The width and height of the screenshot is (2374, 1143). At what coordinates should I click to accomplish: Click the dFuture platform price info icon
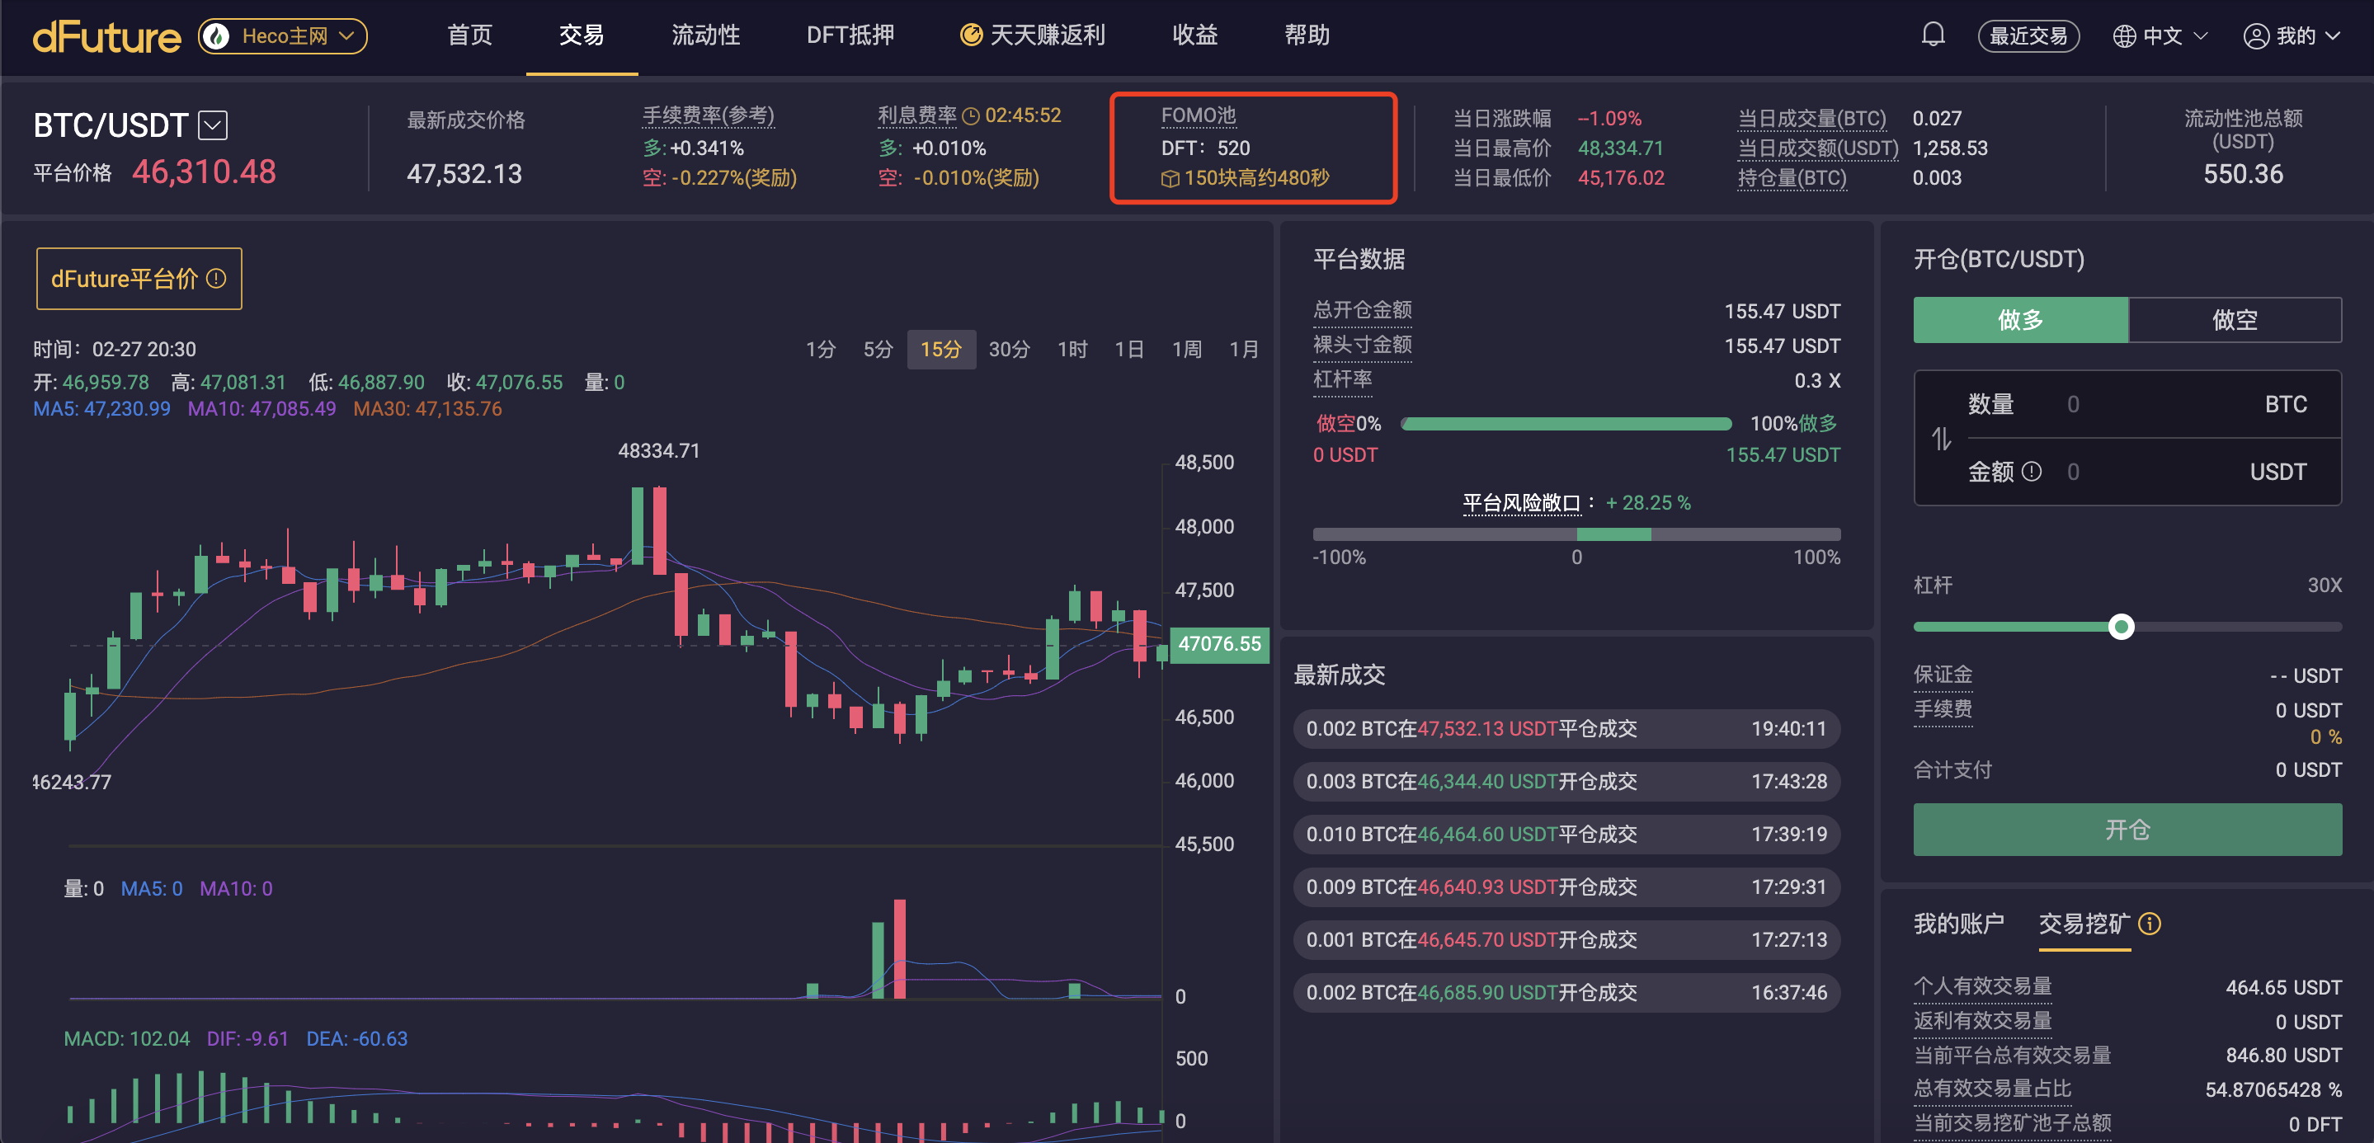[217, 278]
